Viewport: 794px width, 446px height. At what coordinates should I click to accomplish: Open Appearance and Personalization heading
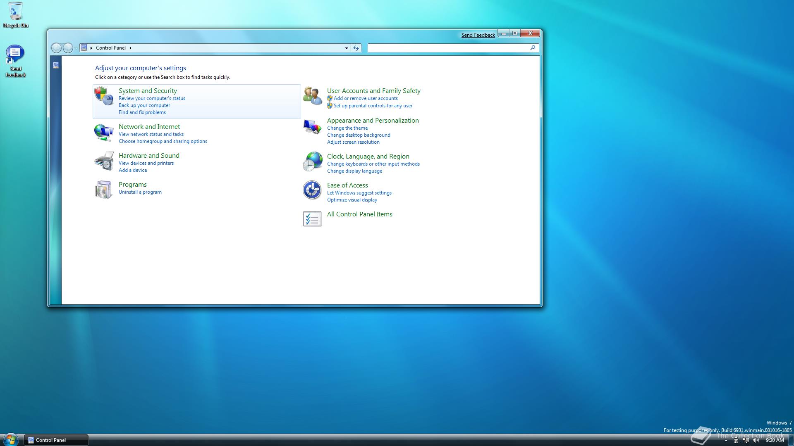click(373, 121)
